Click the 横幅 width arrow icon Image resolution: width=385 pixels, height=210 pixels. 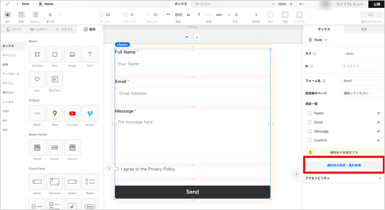pyautogui.click(x=168, y=15)
